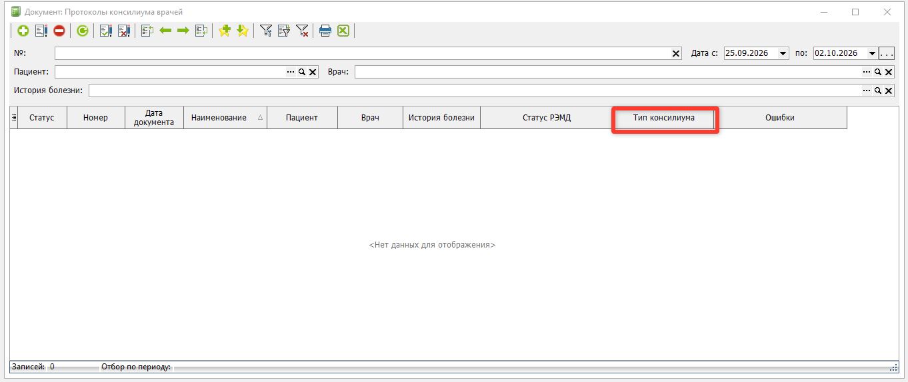Click the green circular refresh icon
Viewport: 908px width, 382px height.
point(82,31)
